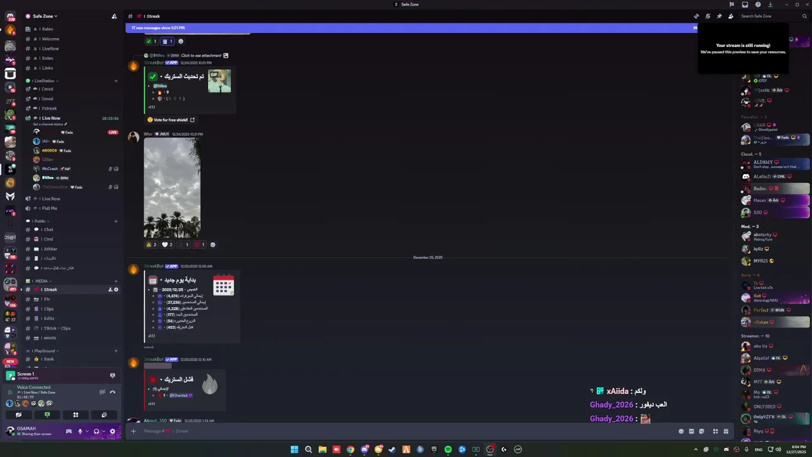The image size is (812, 457).
Task: Open activities launcher button
Action: [x=75, y=414]
